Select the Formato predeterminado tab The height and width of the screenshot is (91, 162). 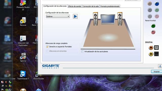110,6
